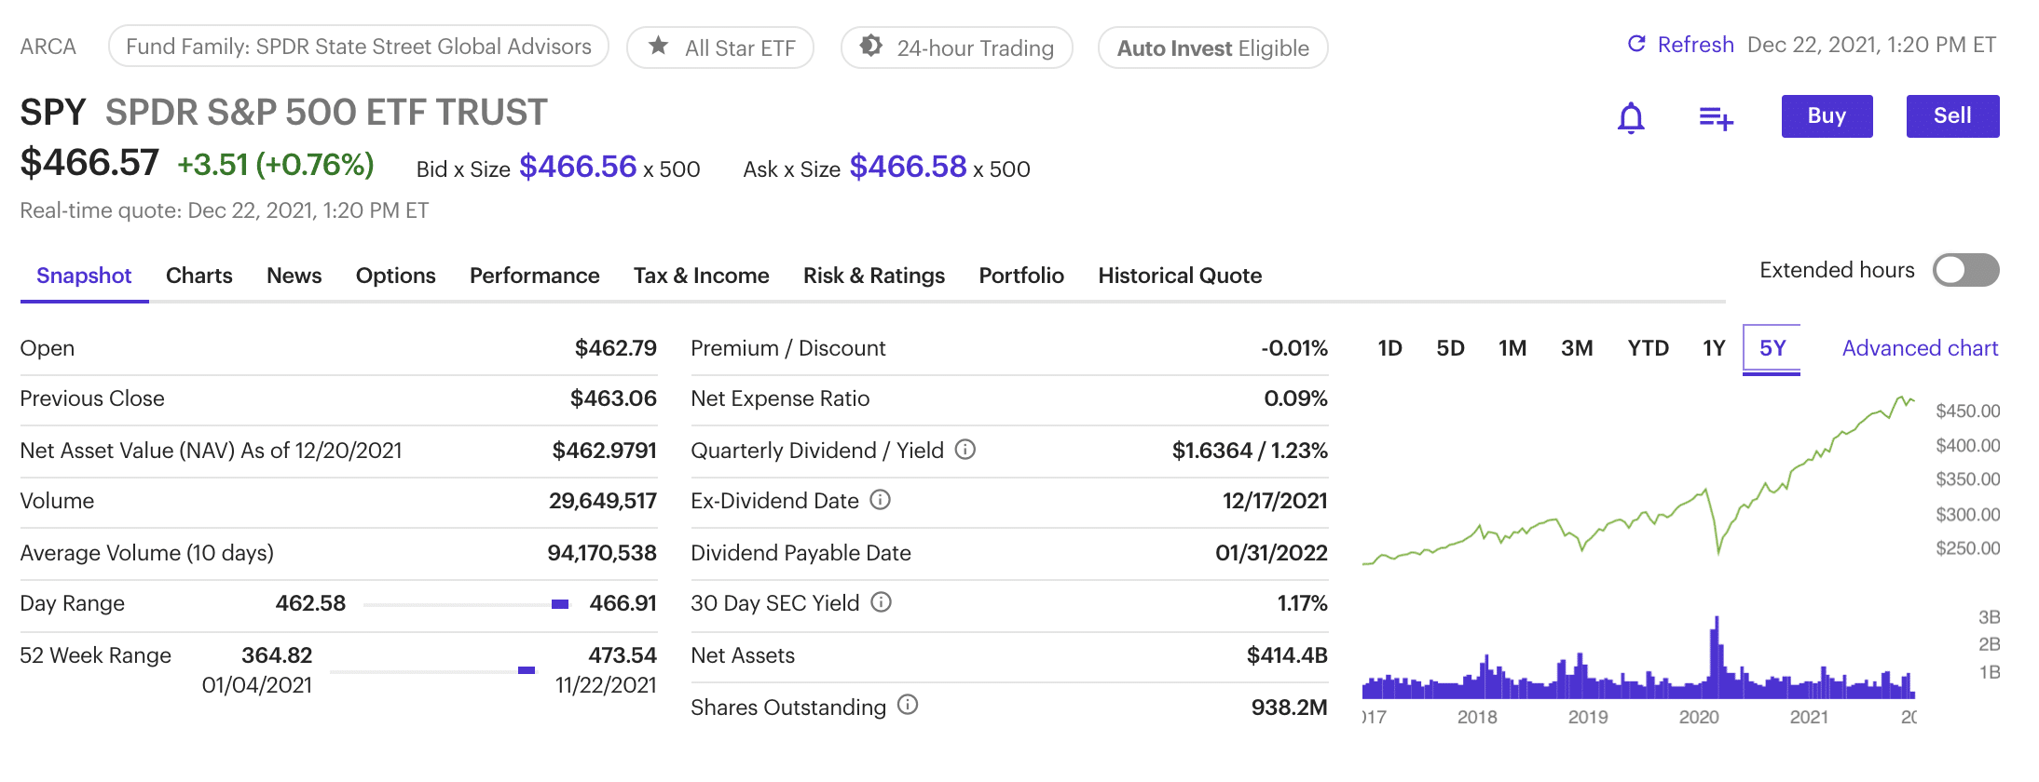Select the YTD chart range
Screen dimensions: 2039x782
1648,348
